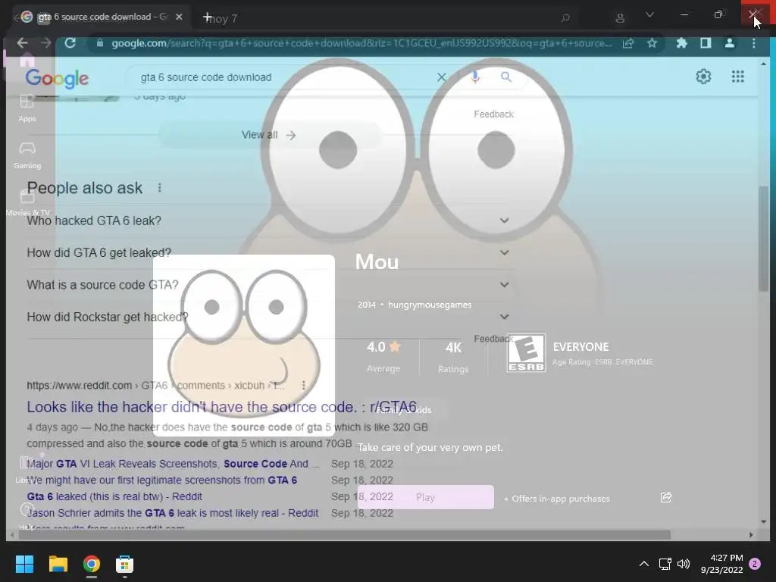This screenshot has height=582, width=776.
Task: Open Chrome extensions puzzle icon
Action: tap(681, 43)
